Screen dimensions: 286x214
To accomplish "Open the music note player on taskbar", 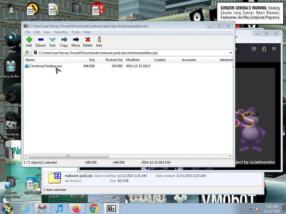I will 59,208.
